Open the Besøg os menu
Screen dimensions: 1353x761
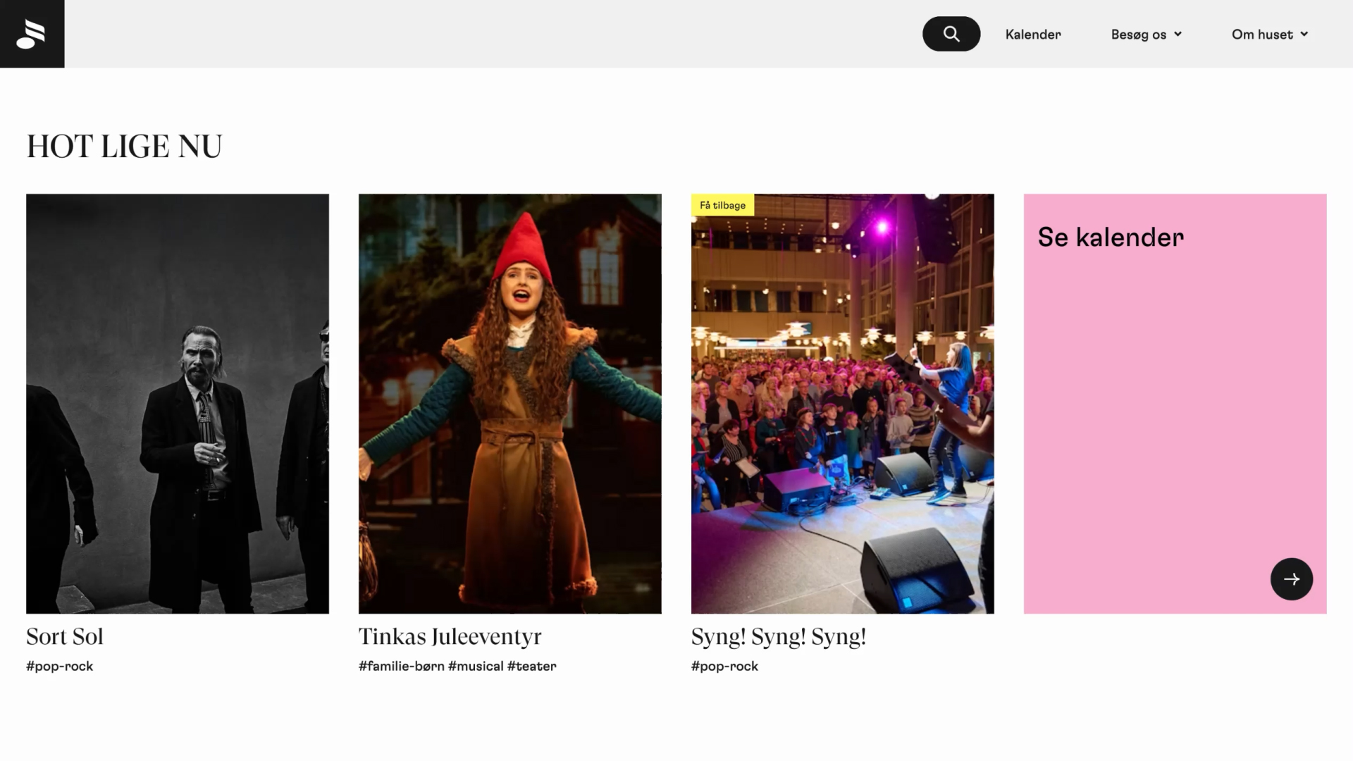tap(1138, 35)
